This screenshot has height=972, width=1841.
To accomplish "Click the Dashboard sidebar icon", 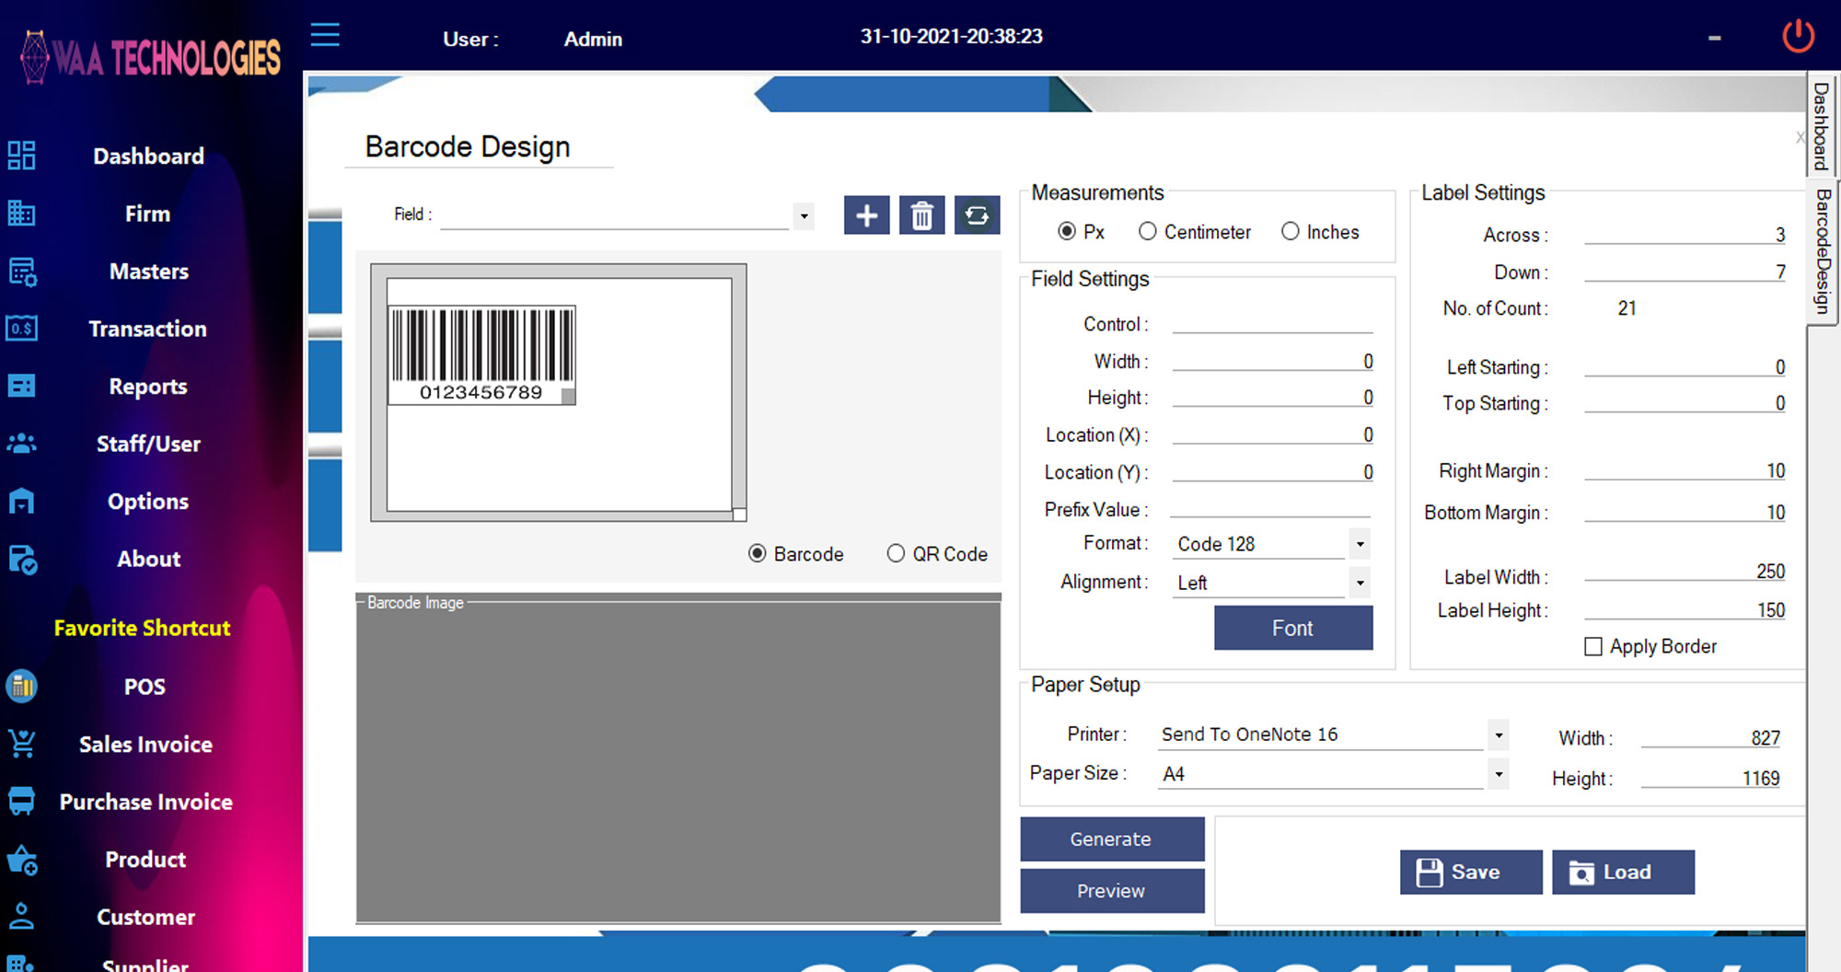I will coord(22,156).
